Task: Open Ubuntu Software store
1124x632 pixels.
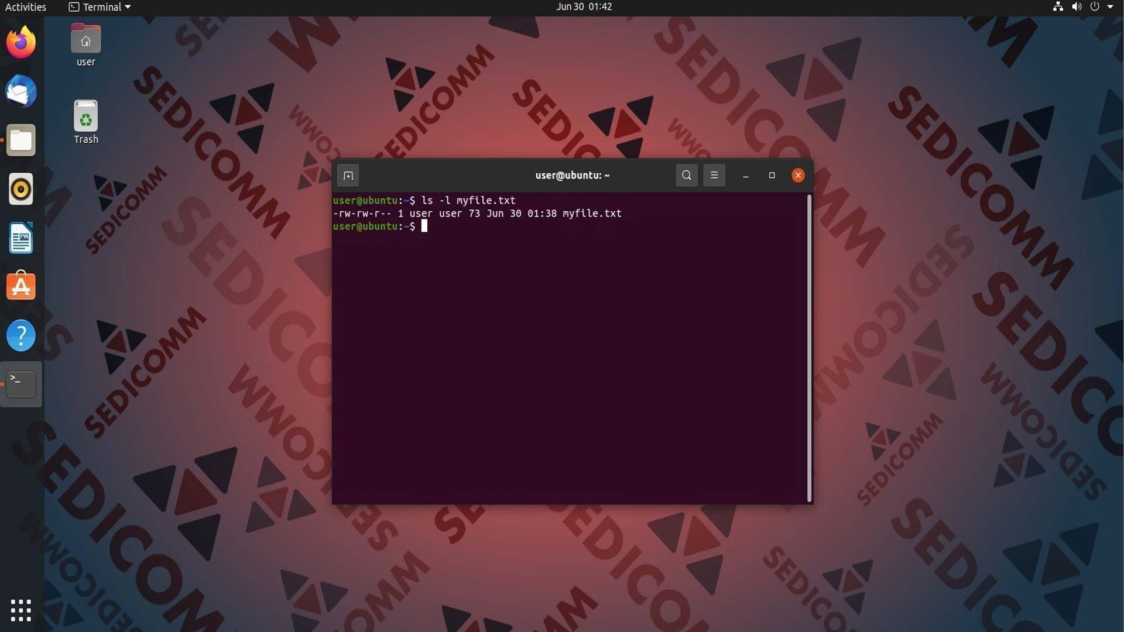Action: point(21,286)
